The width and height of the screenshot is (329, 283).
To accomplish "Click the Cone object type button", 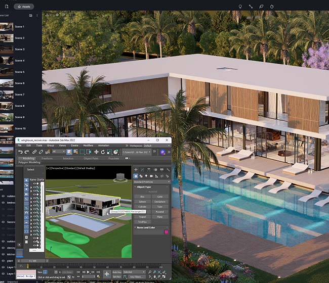I will pos(159,197).
